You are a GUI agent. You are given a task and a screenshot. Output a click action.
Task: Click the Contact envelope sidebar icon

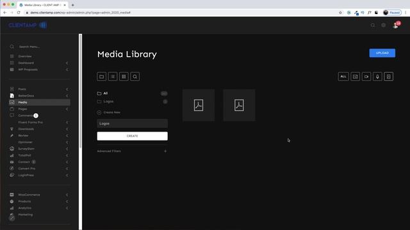(x=12, y=162)
